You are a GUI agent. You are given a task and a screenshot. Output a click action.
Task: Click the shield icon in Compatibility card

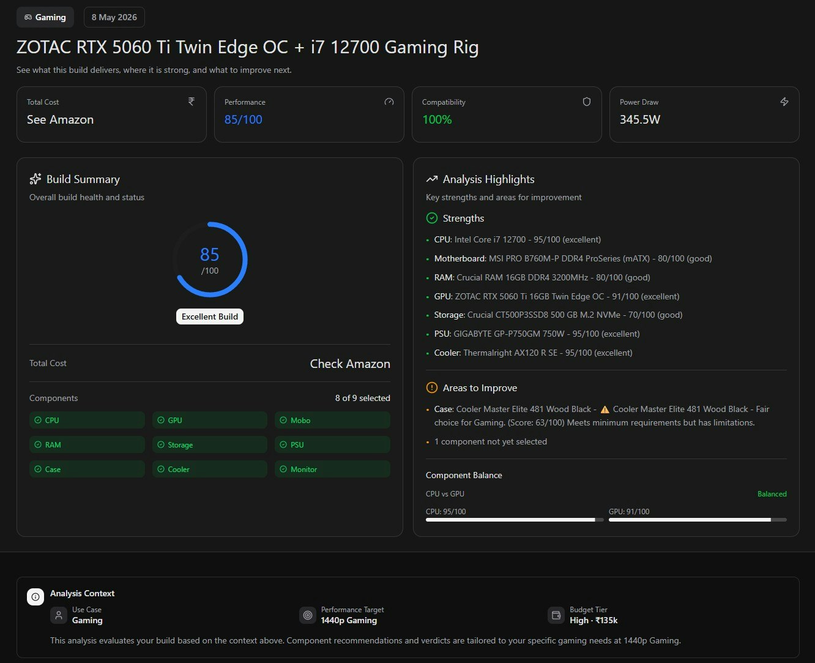pos(587,102)
